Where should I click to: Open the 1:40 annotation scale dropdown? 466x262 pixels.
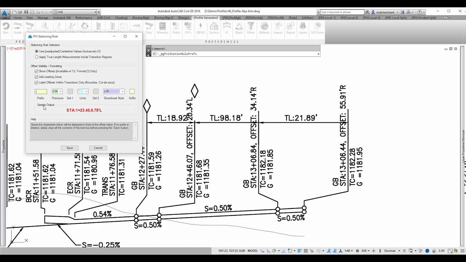(349, 251)
